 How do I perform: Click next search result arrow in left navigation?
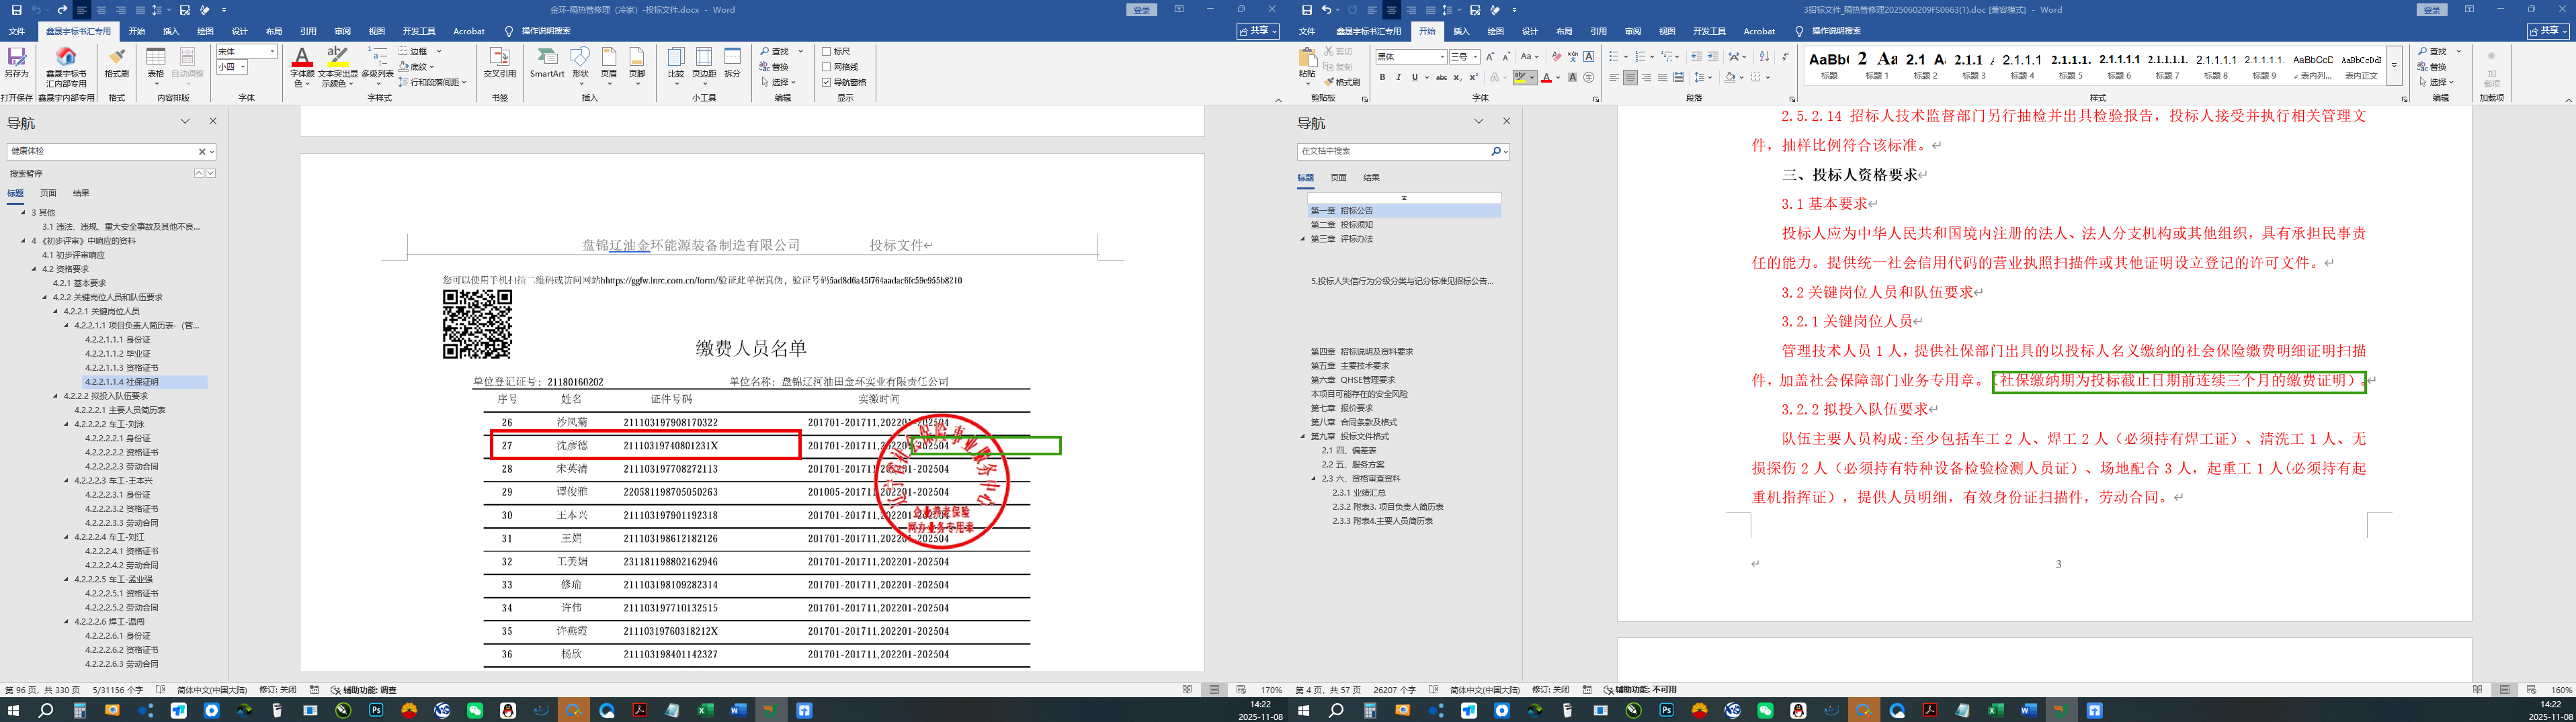pyautogui.click(x=211, y=173)
